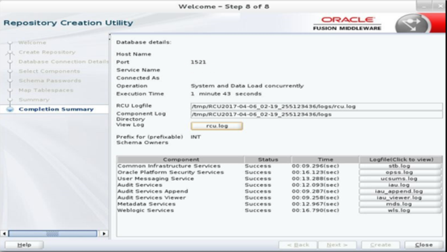Screen dimensions: 447x252
Task: Click the Oracle Fusion Middleware logo
Action: tap(347, 24)
